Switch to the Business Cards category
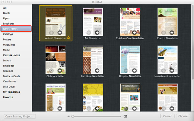The width and height of the screenshot is (194, 121). pyautogui.click(x=11, y=76)
